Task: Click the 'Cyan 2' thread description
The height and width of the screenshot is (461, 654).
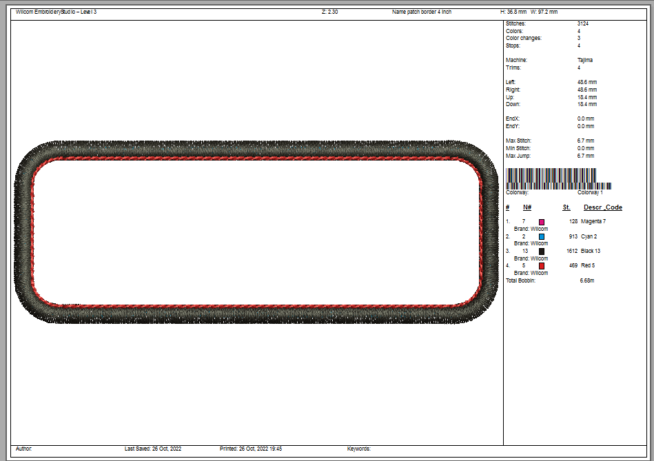Action: pyautogui.click(x=589, y=236)
